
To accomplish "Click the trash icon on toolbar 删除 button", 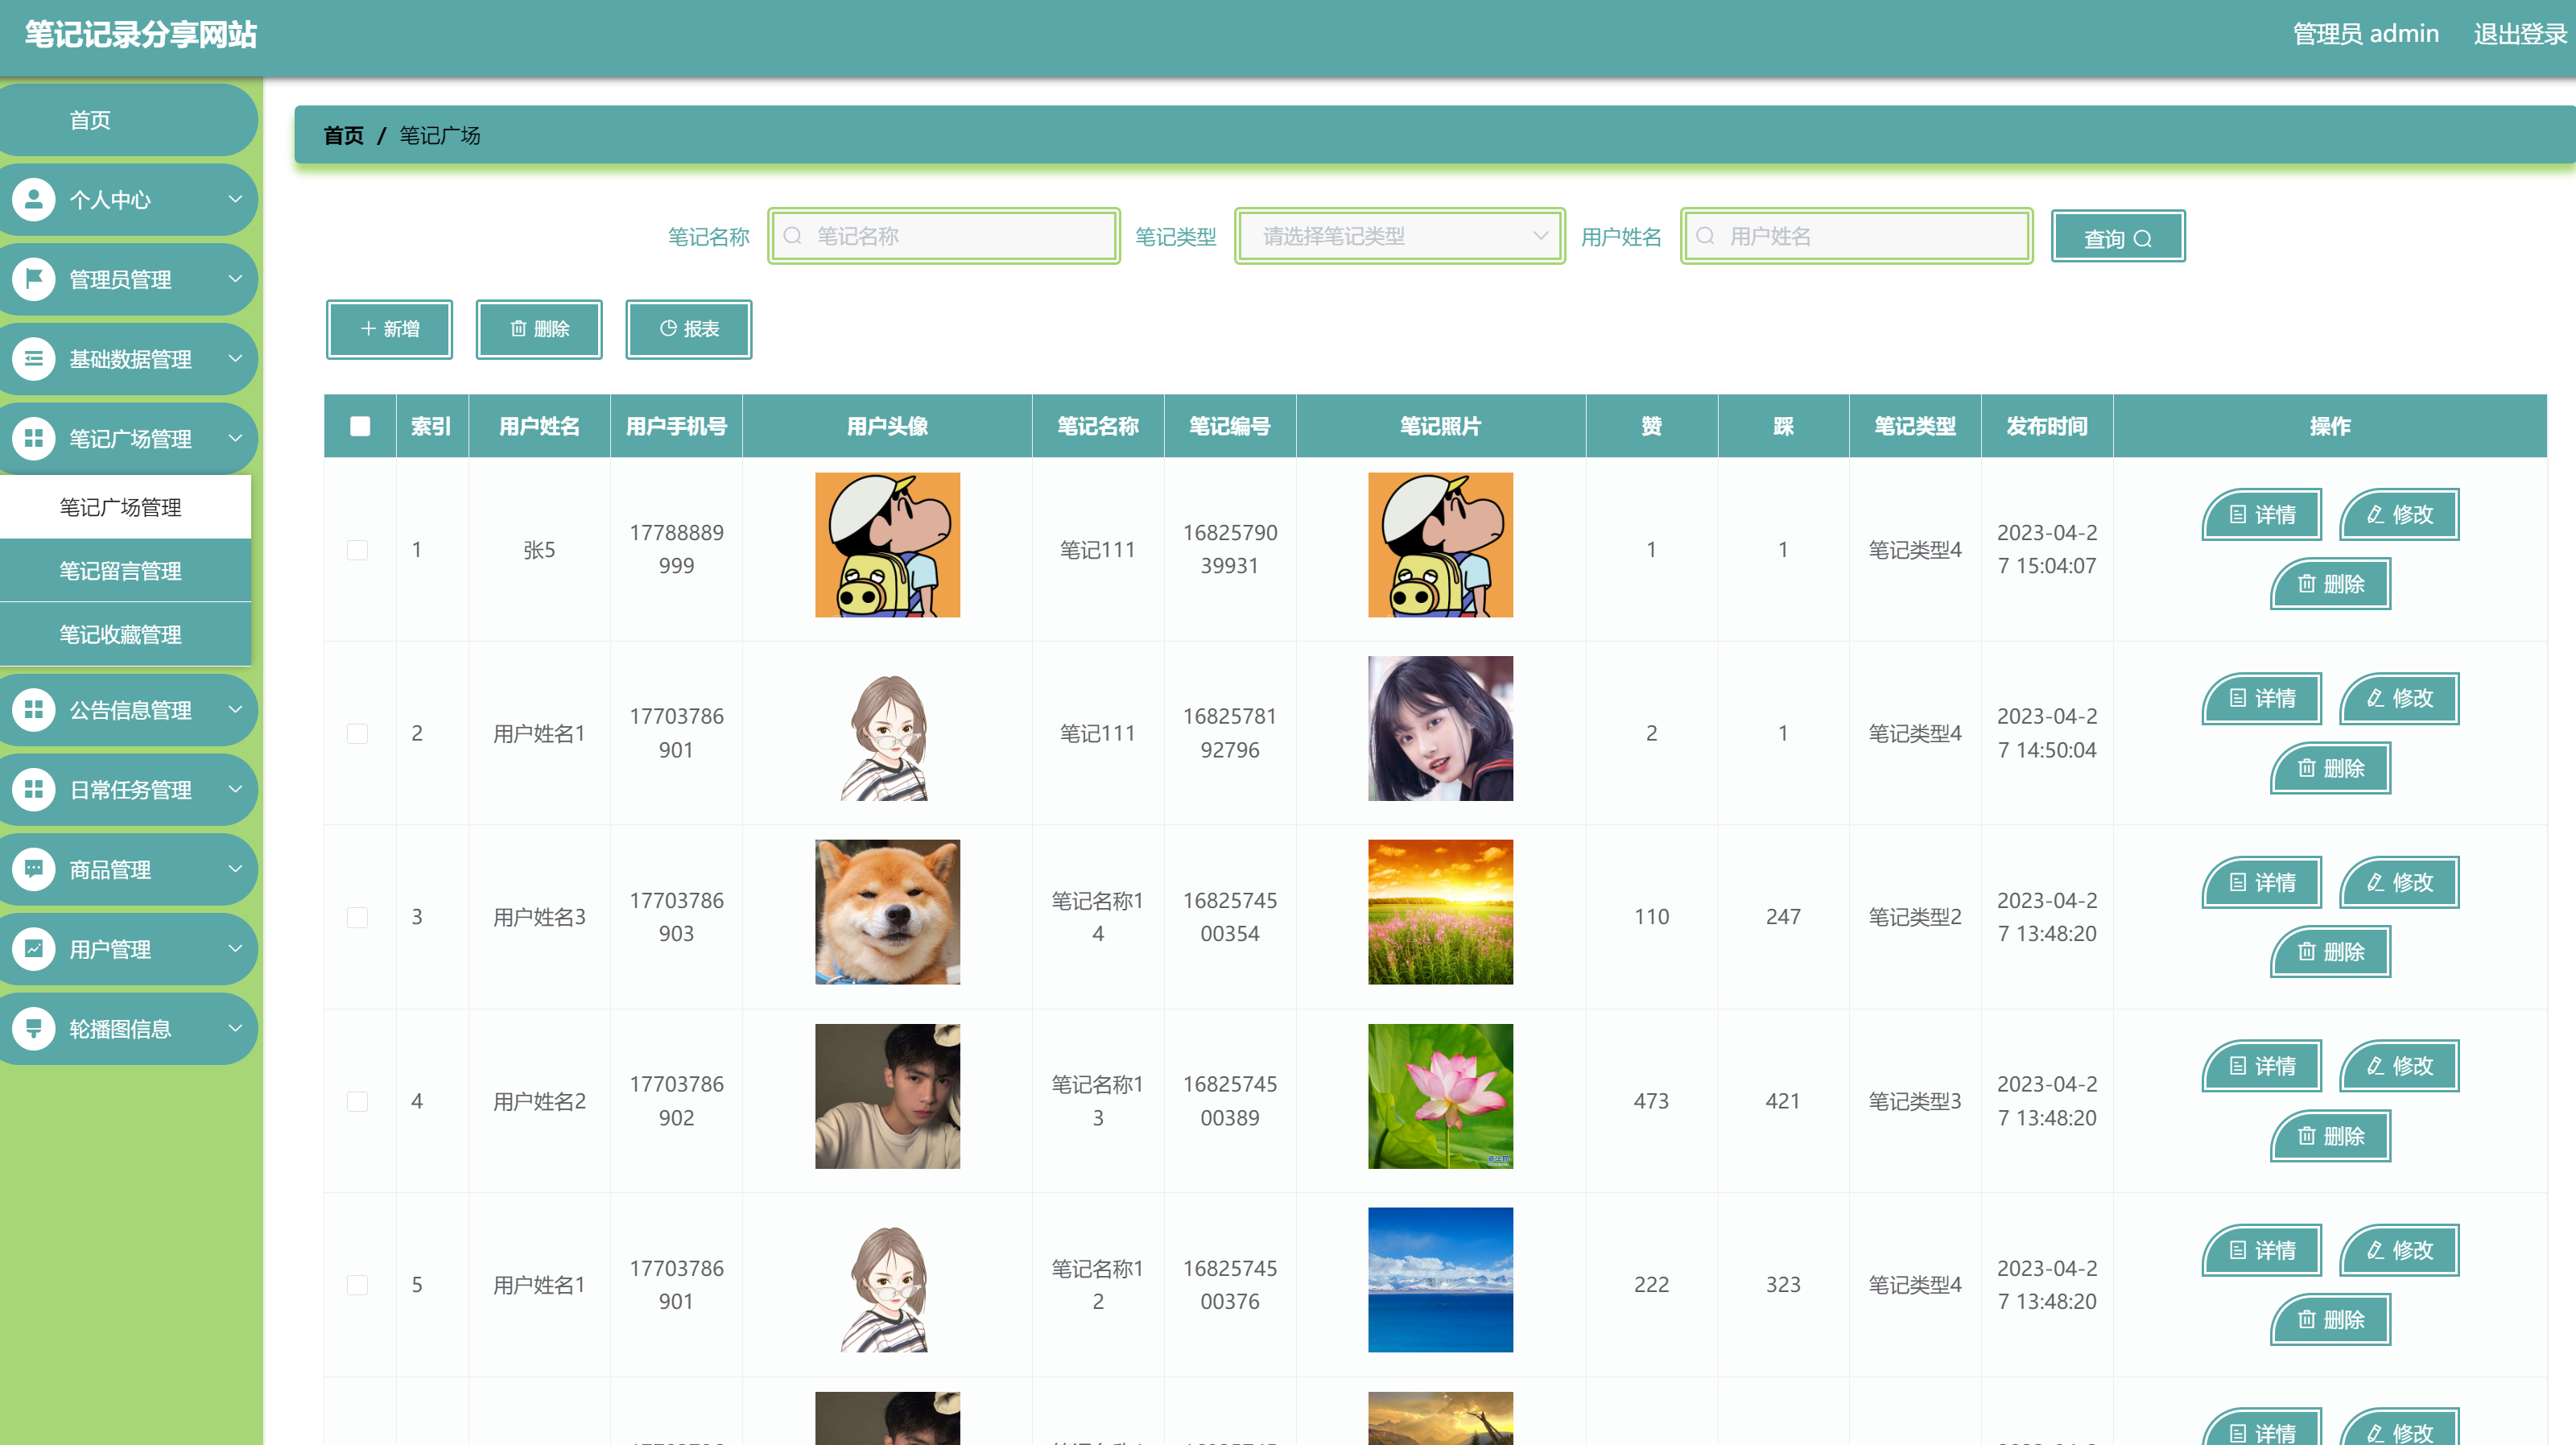I will 518,329.
